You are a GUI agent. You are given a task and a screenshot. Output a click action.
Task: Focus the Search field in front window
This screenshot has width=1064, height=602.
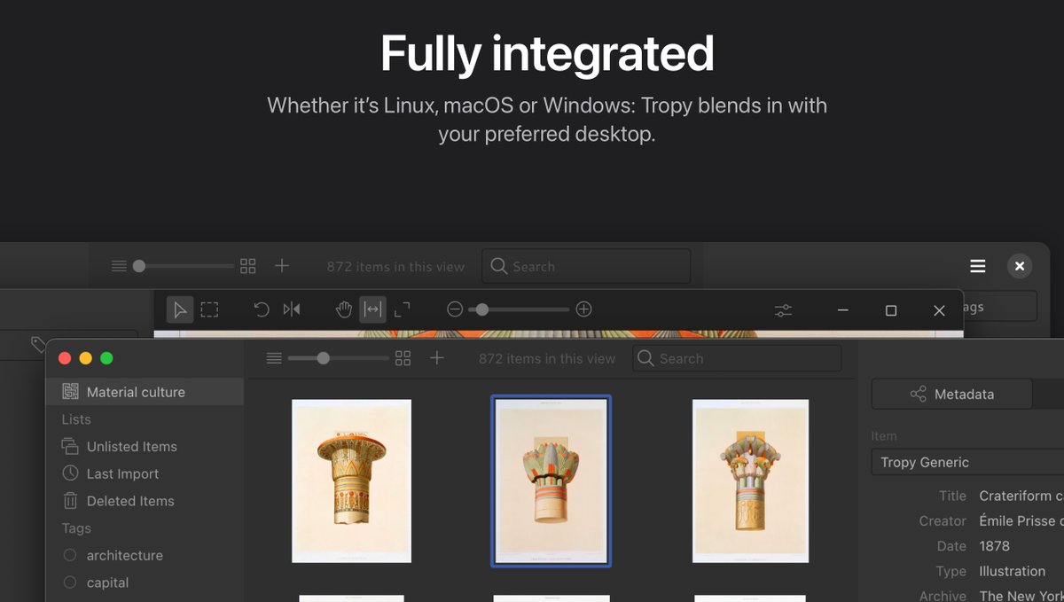(x=737, y=358)
